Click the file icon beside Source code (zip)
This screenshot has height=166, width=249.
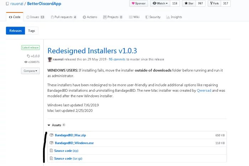click(51, 150)
